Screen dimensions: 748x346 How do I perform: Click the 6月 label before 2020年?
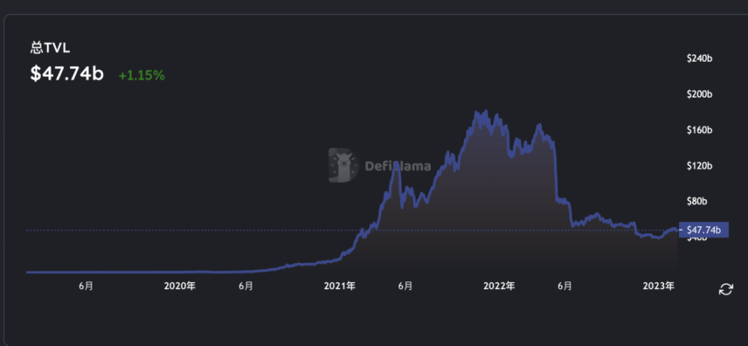pos(86,286)
